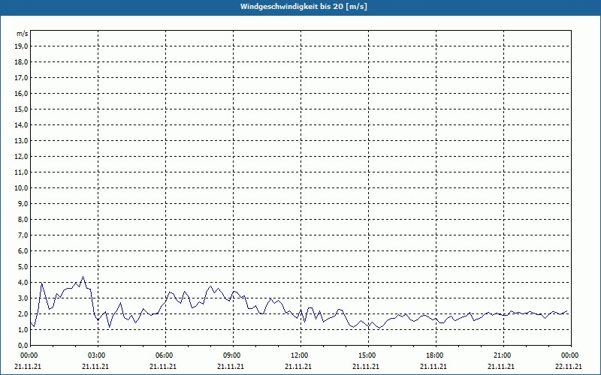The image size is (601, 375).
Task: Select the '06:00' time label
Action: [165, 355]
